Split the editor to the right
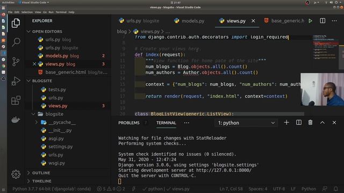Image resolution: width=344 pixels, height=193 pixels. click(x=322, y=21)
